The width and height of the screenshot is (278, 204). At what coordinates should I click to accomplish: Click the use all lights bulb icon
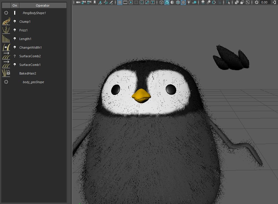[x=189, y=2]
